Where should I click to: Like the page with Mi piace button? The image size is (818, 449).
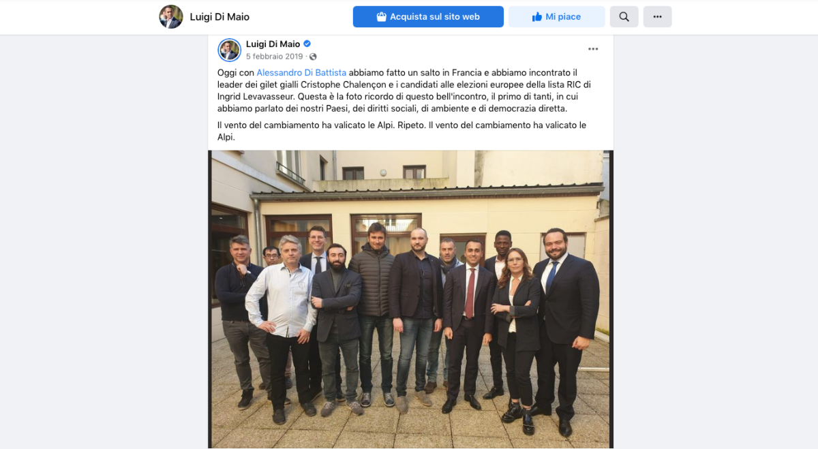tap(557, 17)
